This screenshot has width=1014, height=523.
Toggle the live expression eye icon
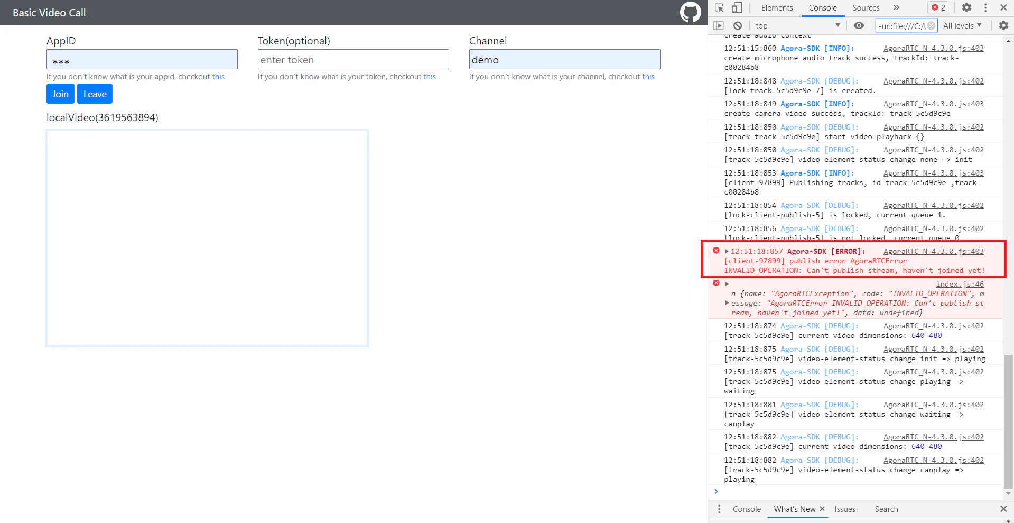(859, 25)
